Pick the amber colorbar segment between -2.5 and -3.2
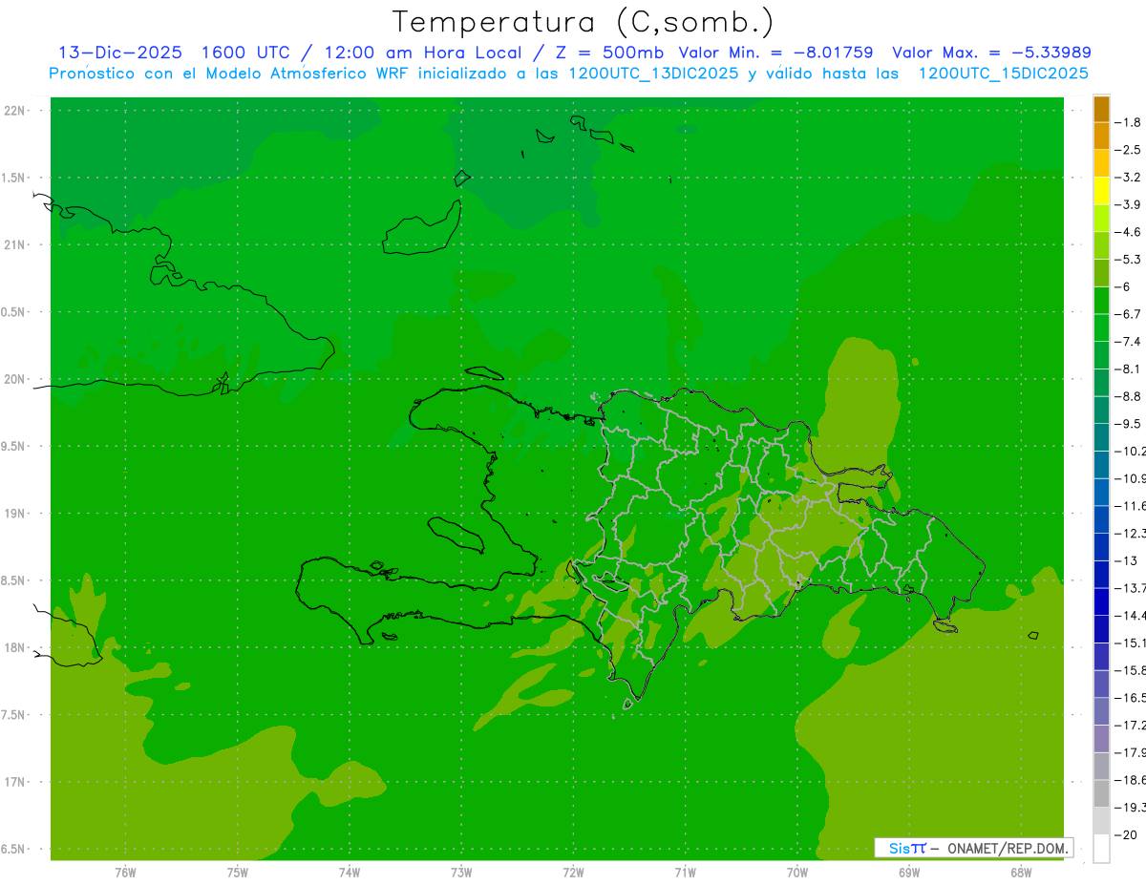Image resolution: width=1146 pixels, height=885 pixels. 1101,163
